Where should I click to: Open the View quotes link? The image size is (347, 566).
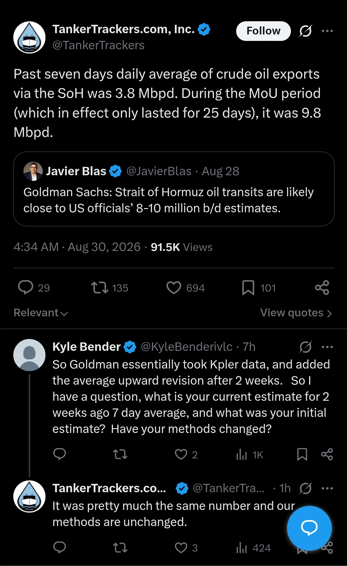[296, 313]
